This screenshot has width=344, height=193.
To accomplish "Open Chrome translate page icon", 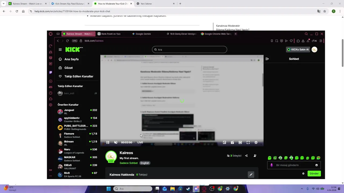I will [319, 11].
